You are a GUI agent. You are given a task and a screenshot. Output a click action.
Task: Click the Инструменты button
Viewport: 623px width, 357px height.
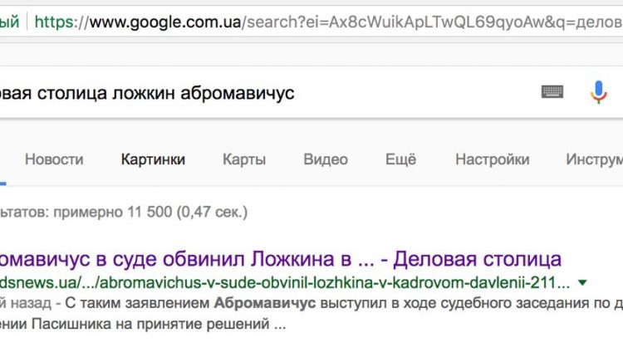click(595, 159)
